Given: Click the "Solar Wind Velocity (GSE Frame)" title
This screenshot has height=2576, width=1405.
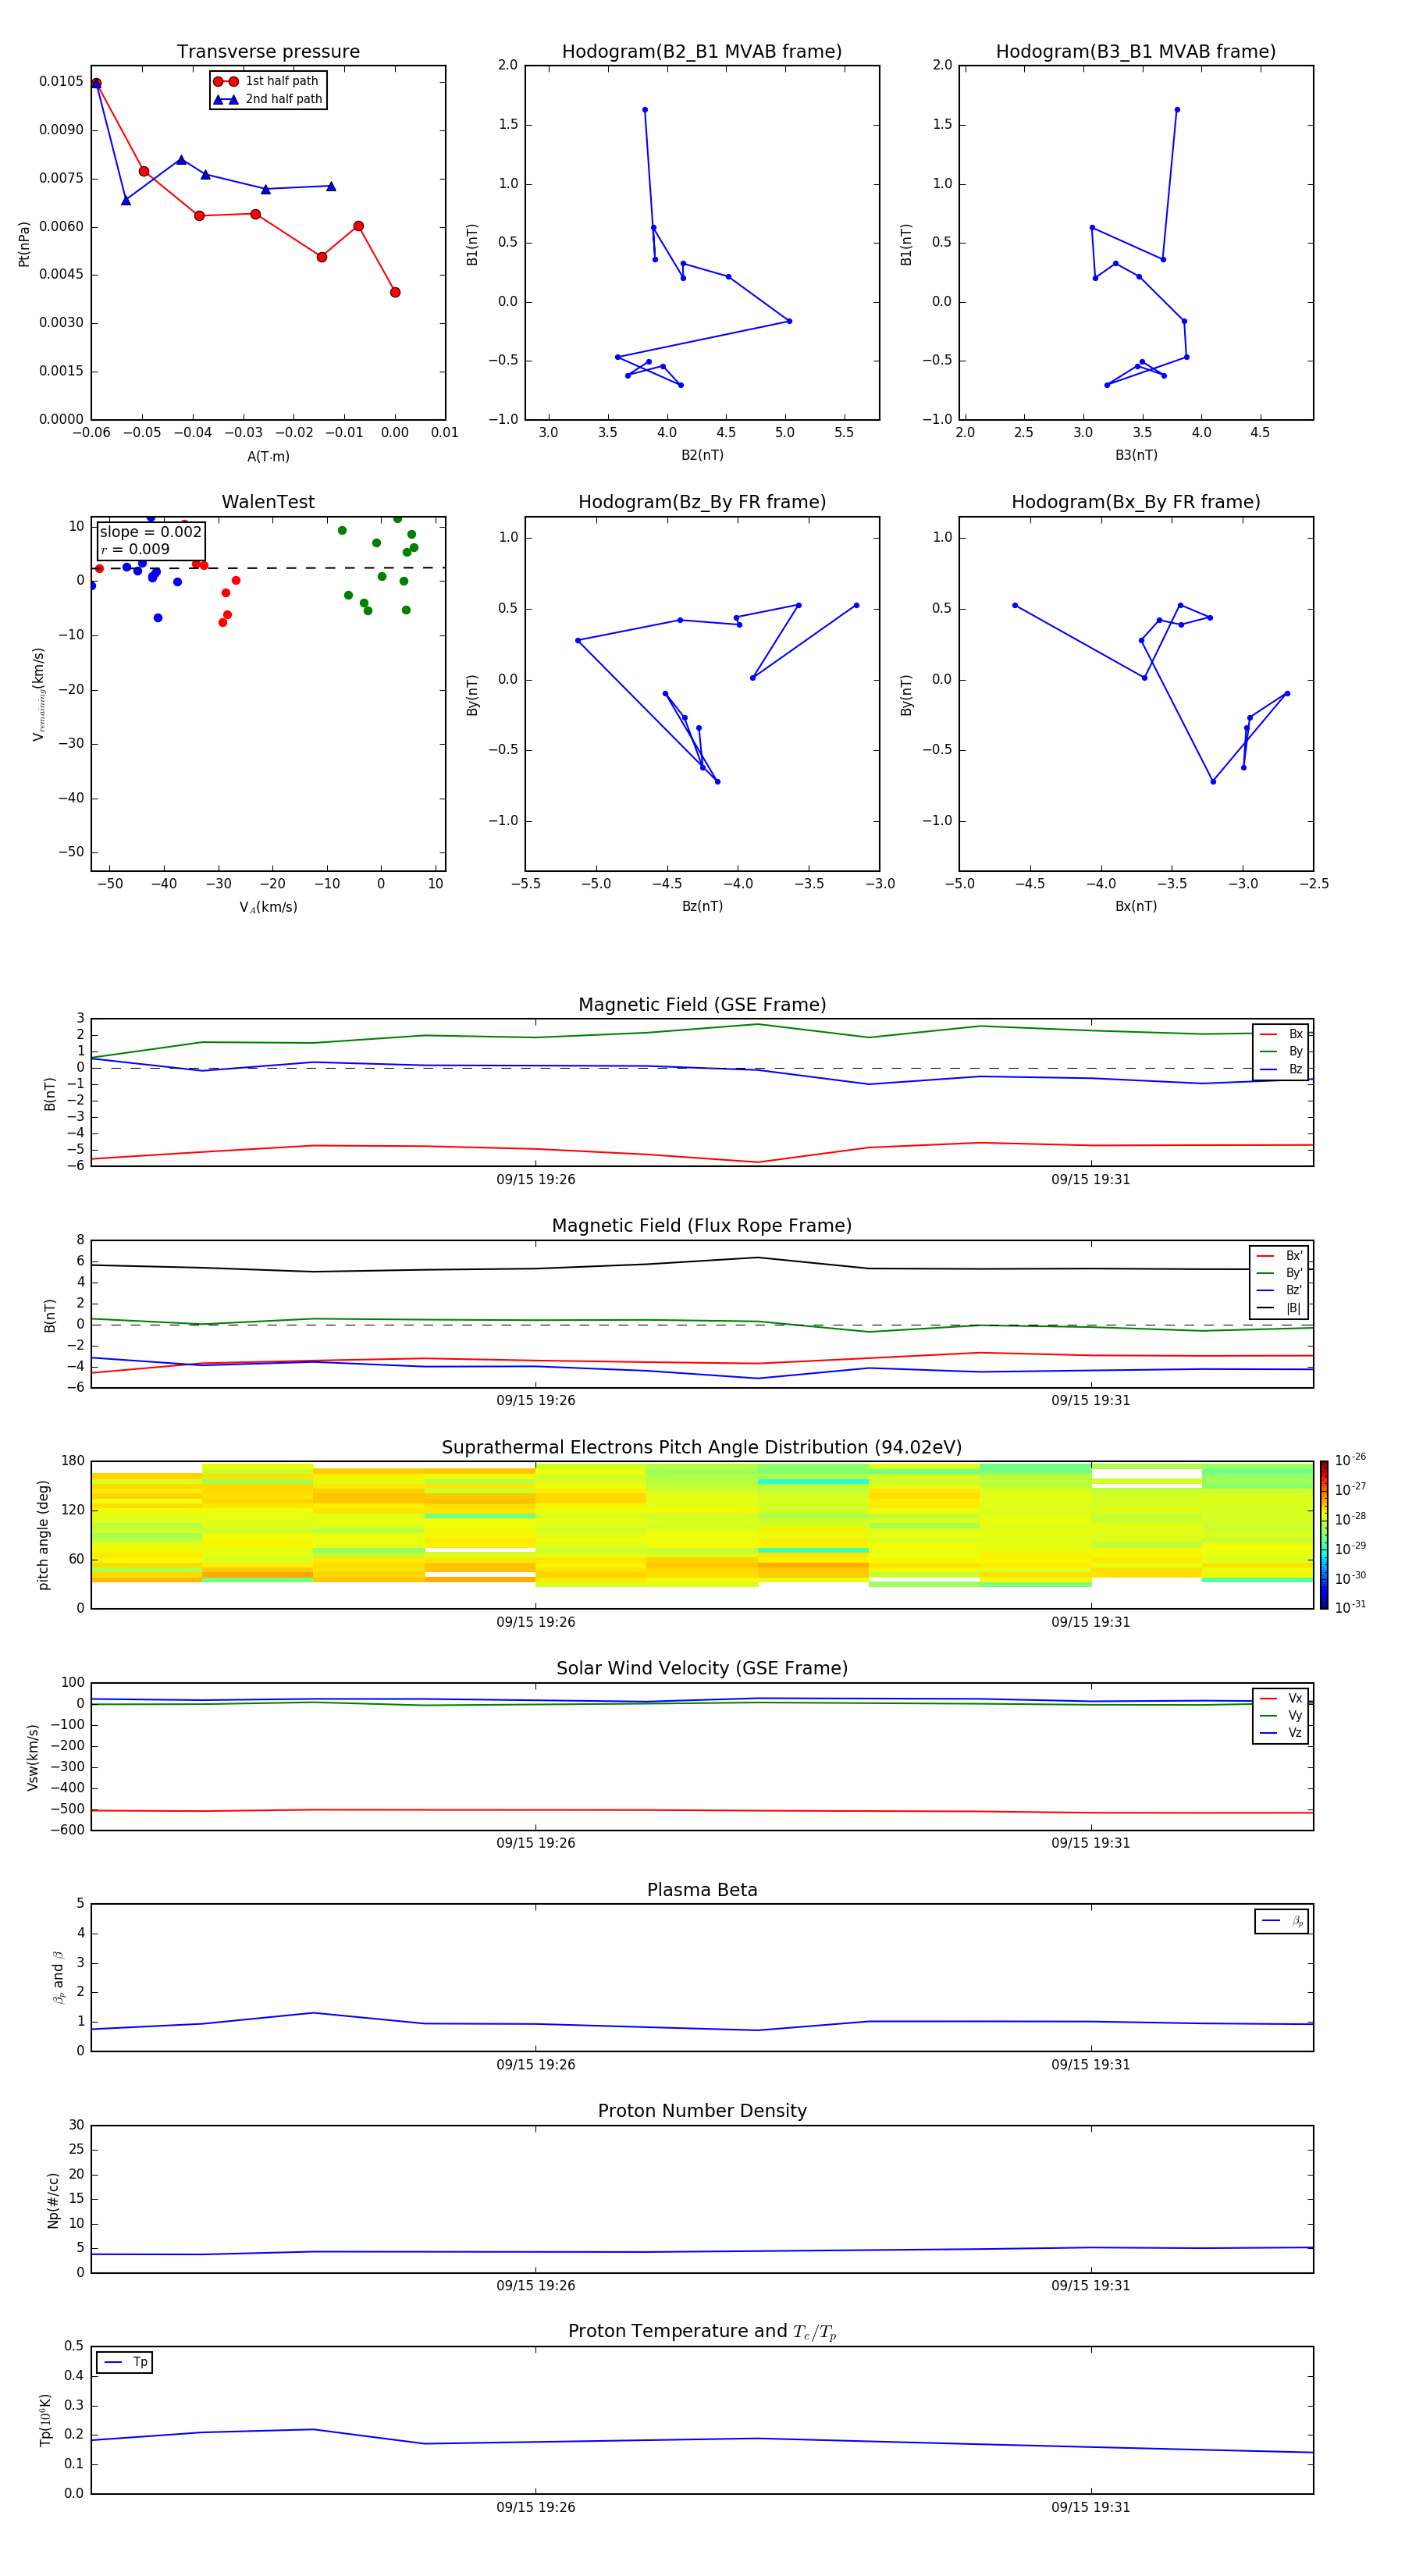Looking at the screenshot, I should [x=702, y=1669].
